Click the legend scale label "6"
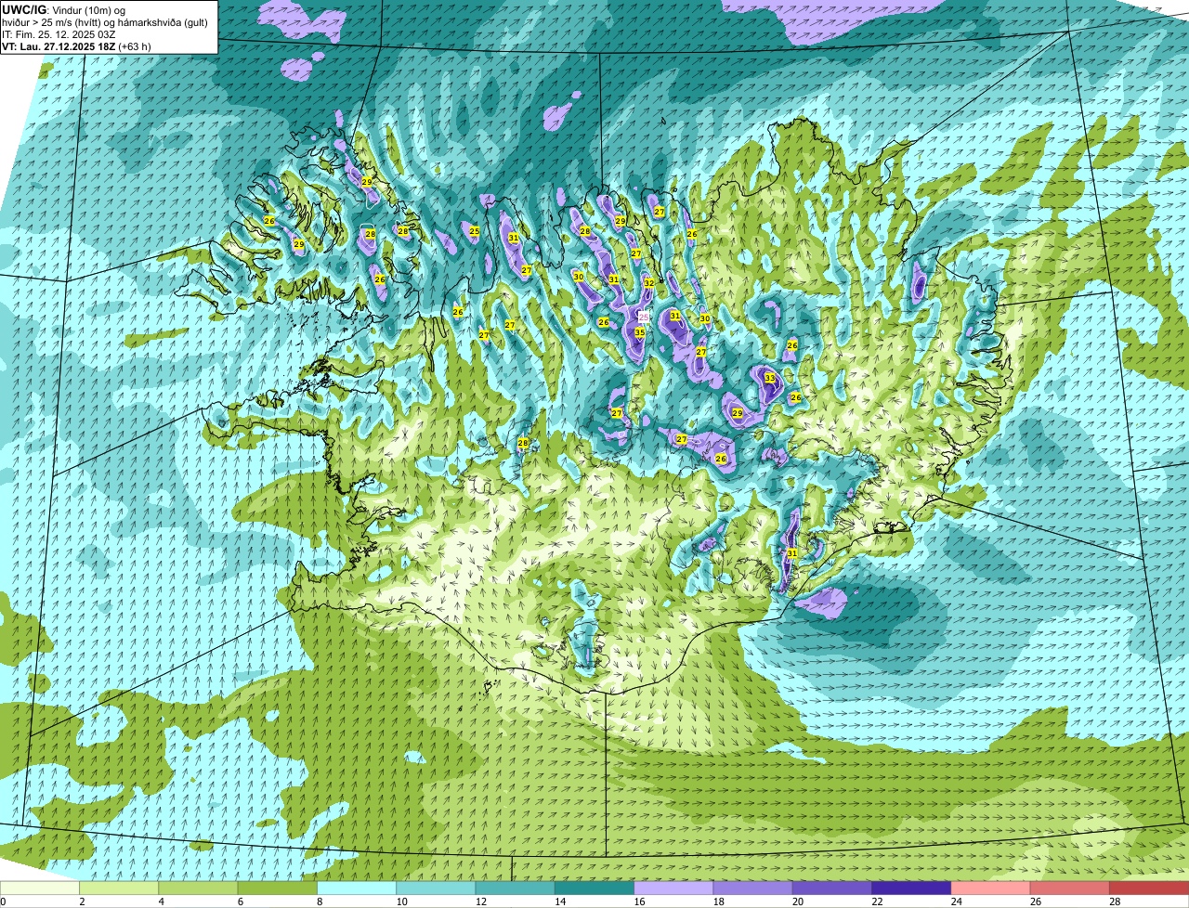 240,902
